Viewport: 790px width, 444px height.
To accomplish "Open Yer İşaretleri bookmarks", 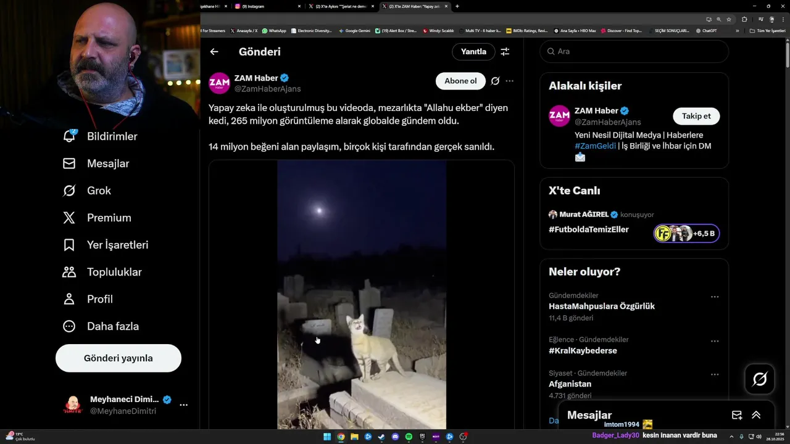I will pos(106,245).
